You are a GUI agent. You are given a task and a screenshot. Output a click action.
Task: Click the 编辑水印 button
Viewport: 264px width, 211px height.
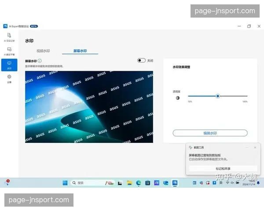(210, 133)
